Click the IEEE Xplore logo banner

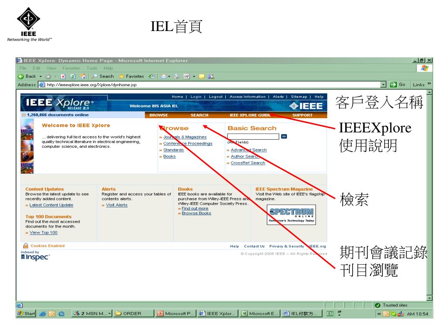tap(60, 104)
